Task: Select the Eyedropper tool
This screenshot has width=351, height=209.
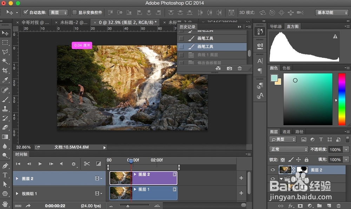Action: coord(5,80)
